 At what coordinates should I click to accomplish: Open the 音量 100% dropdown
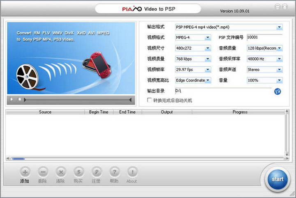pyautogui.click(x=265, y=81)
